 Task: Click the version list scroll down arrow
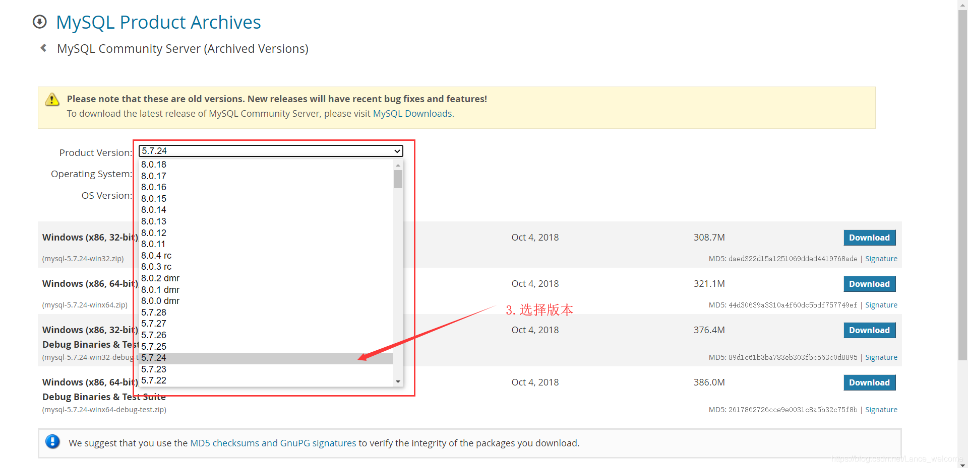click(398, 381)
